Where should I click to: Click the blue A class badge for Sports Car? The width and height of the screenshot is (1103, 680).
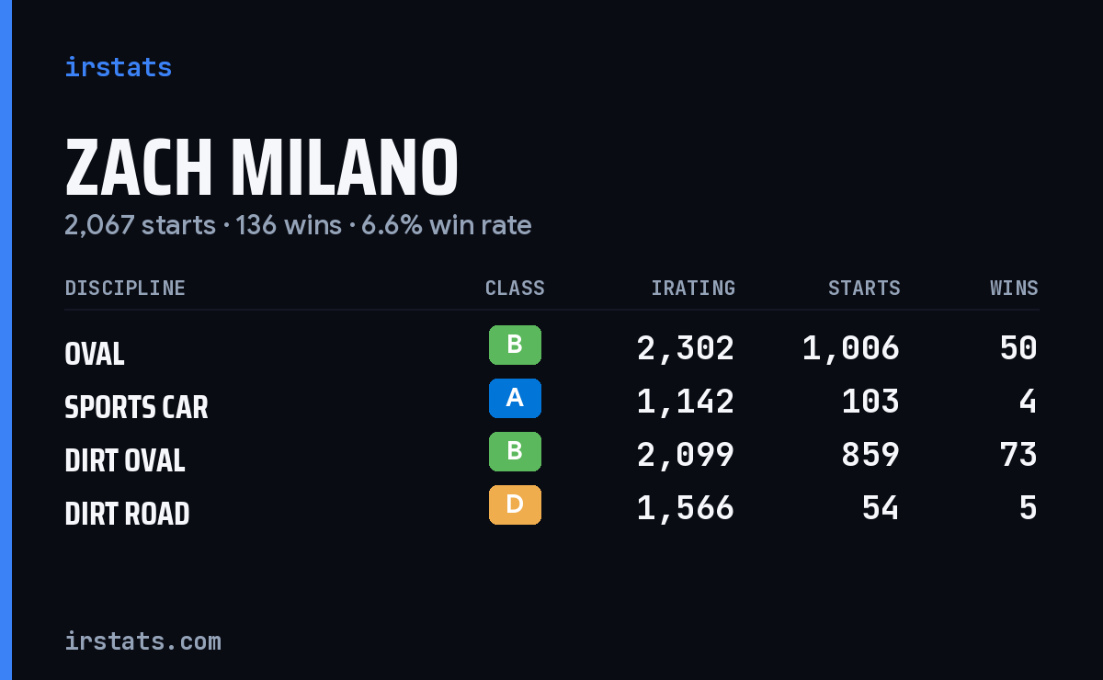coord(515,399)
